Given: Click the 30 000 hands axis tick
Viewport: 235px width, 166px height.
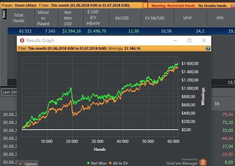Looking at the screenshot, I should pyautogui.click(x=97, y=141).
